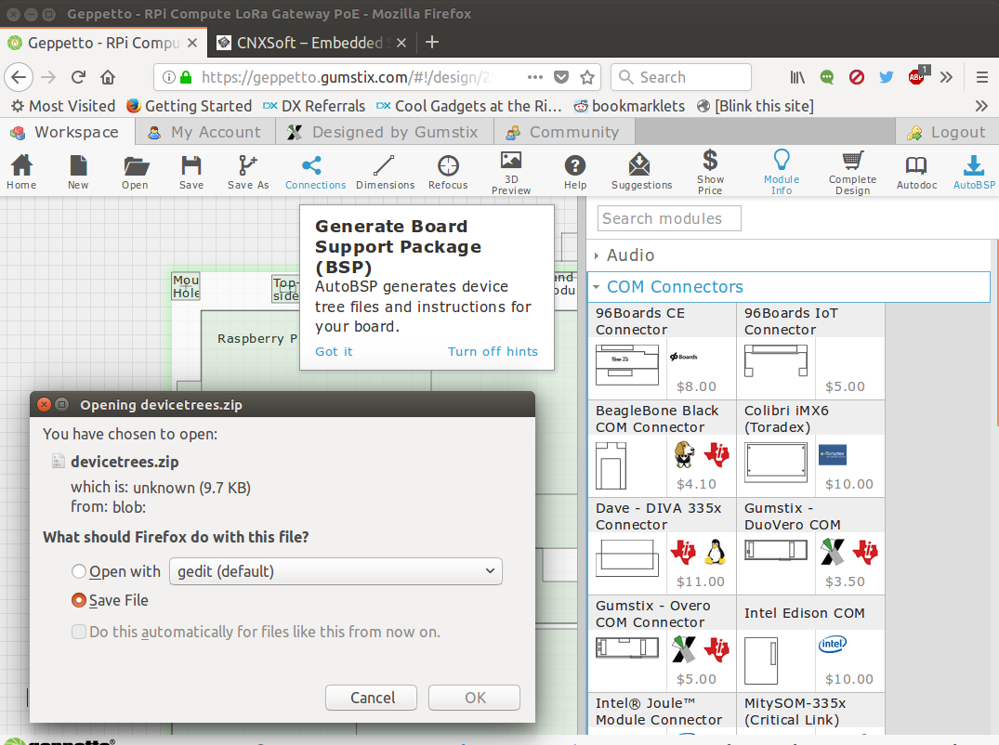
Task: Open Firefox home page
Action: [x=108, y=77]
